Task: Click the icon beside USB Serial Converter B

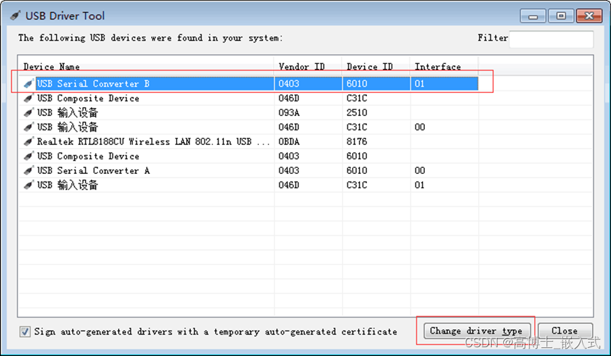Action: point(28,84)
